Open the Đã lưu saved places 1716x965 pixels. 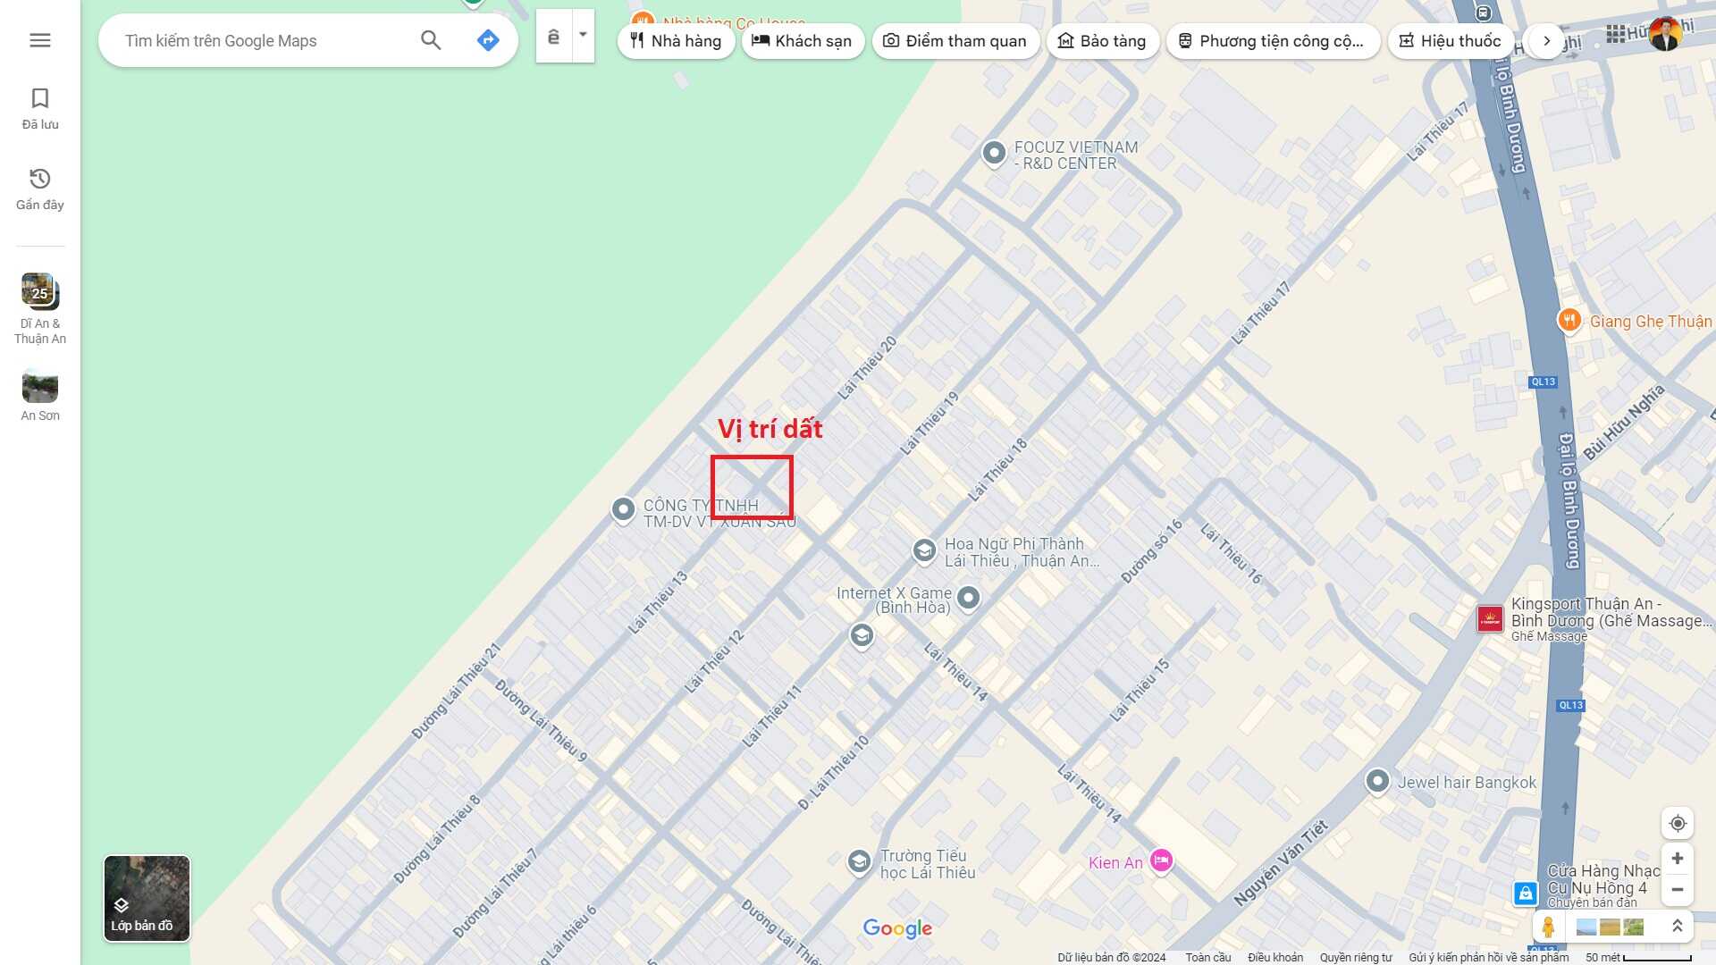[40, 109]
